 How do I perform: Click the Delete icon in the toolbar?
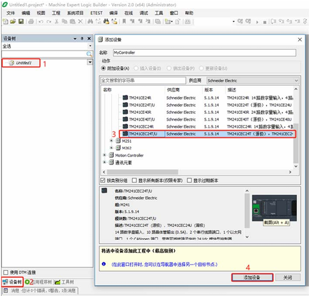coord(80,21)
